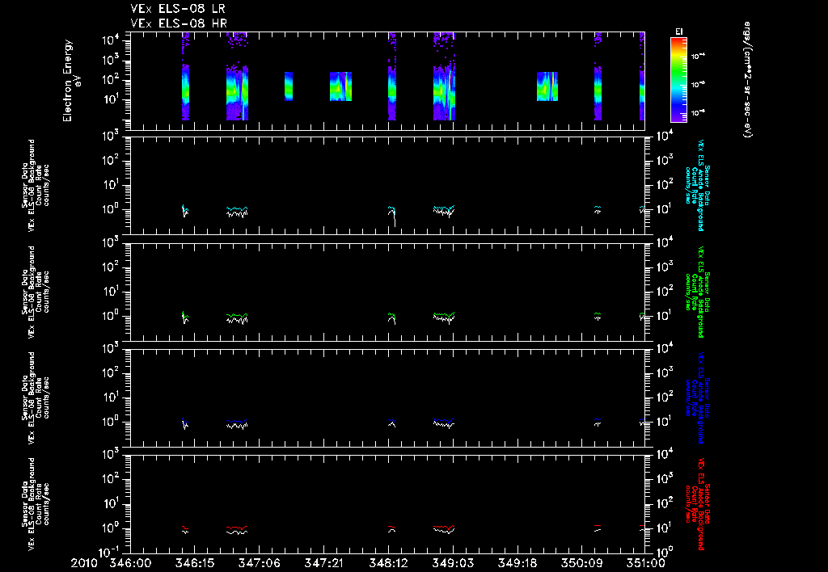Select the '346:00' time axis label

pyautogui.click(x=130, y=563)
